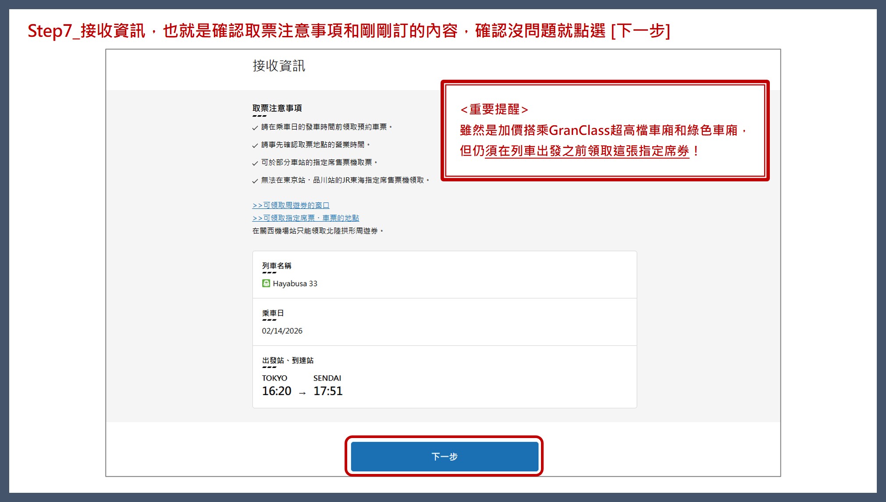Click the <重要提醒> title in red box
The height and width of the screenshot is (502, 886).
[x=494, y=109]
